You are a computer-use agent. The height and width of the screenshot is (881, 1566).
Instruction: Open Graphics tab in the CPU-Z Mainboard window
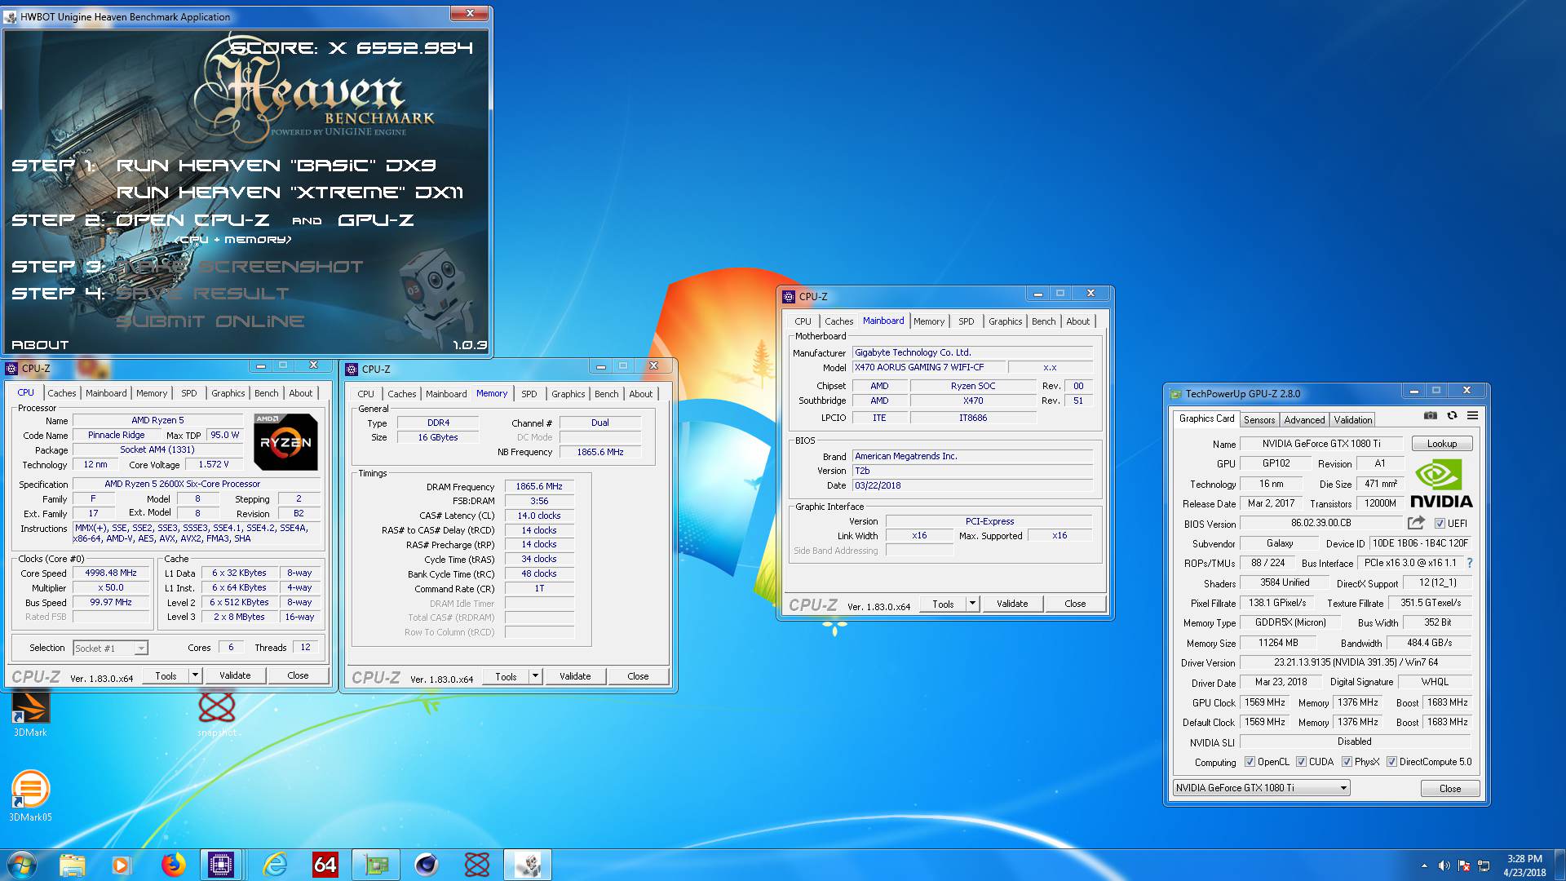coord(1005,321)
